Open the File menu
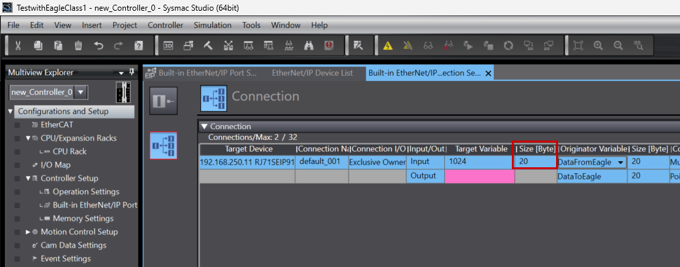Screen dimensions: 680x267 tap(13, 25)
